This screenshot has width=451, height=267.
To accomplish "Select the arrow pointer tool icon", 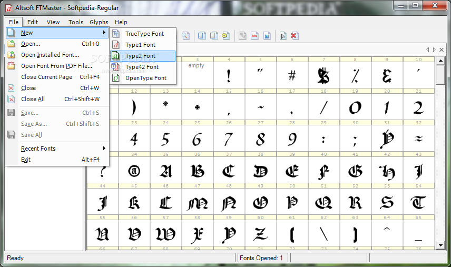I will [x=283, y=36].
